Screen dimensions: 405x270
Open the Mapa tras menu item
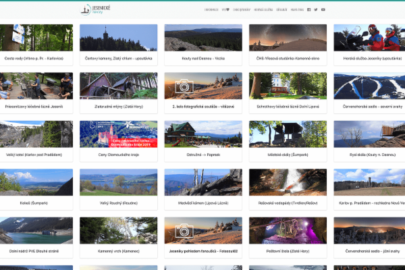click(297, 9)
